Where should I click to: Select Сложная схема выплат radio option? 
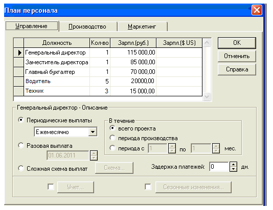click(21, 168)
